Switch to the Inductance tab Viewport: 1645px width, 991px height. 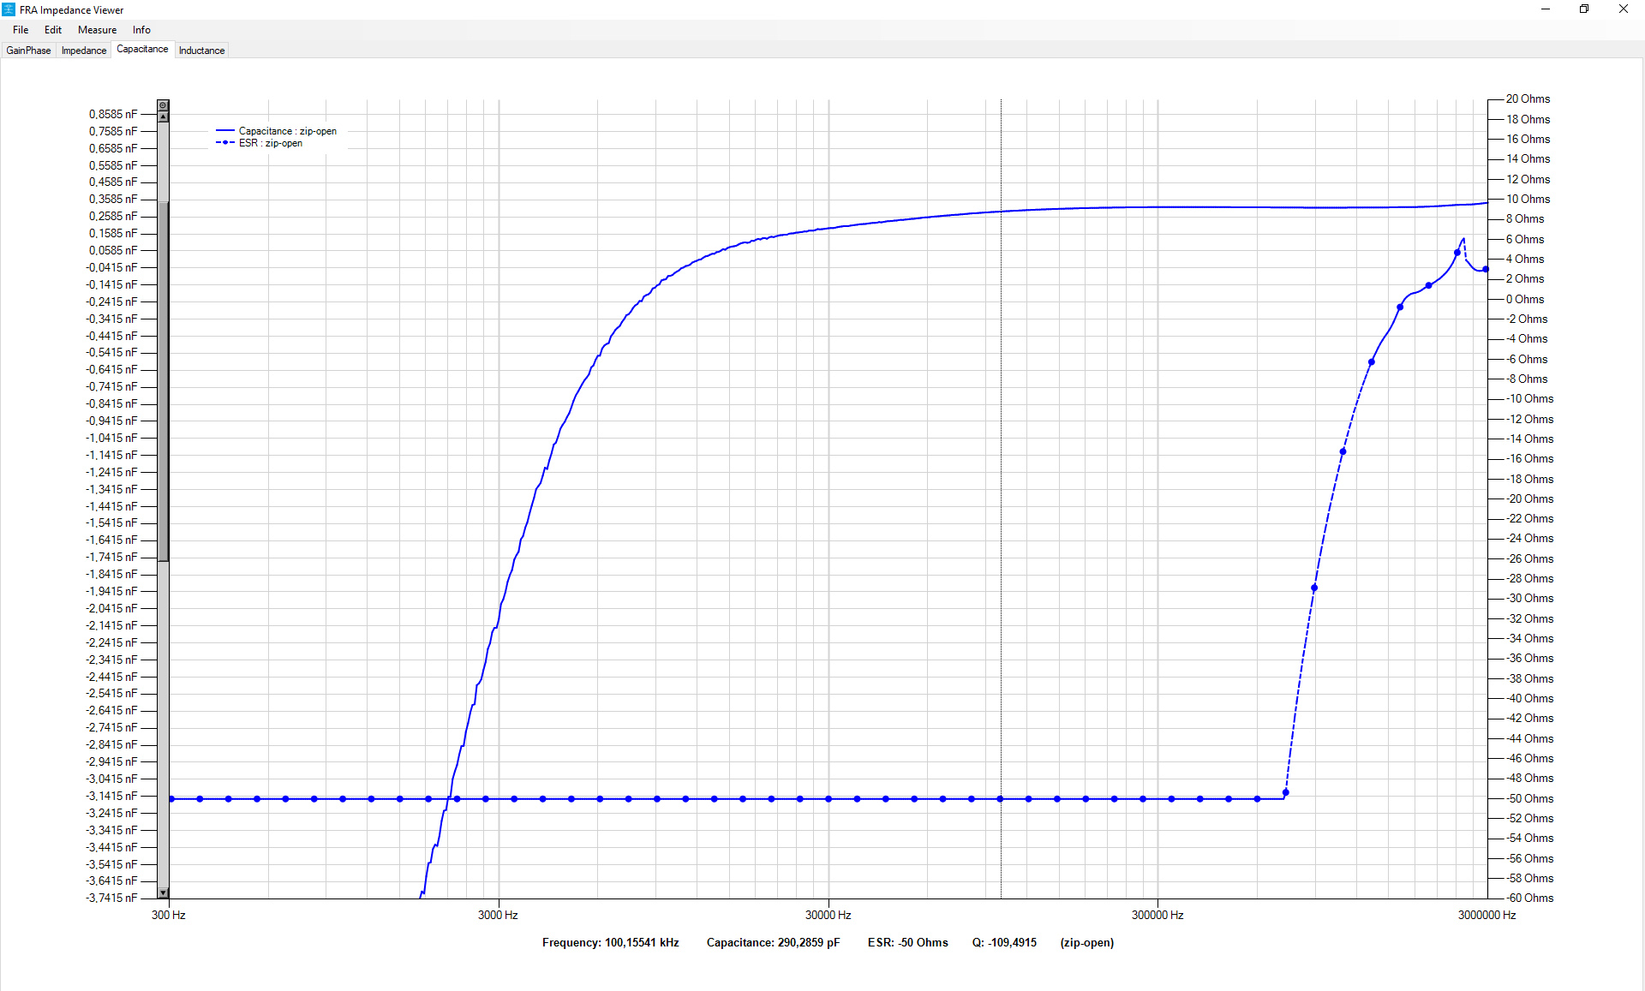(x=201, y=51)
